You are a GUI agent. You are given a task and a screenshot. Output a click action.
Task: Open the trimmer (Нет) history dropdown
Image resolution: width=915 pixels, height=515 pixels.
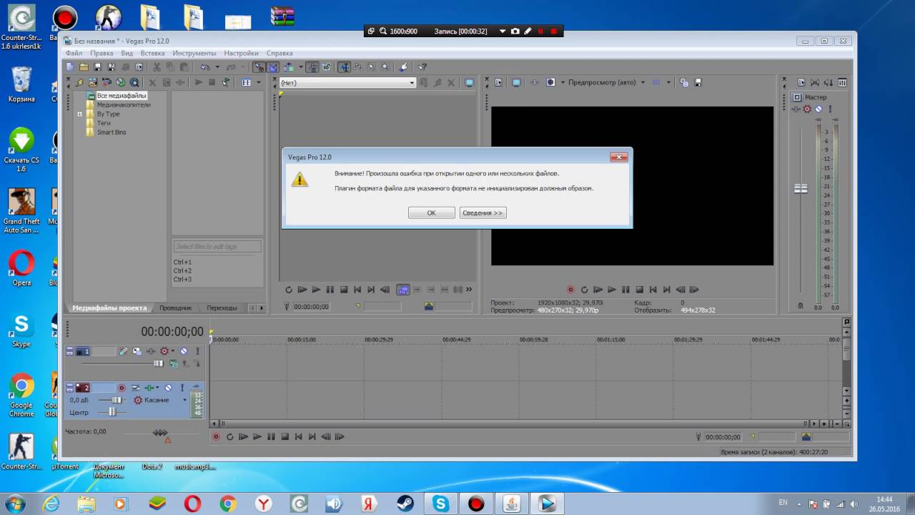pos(412,83)
